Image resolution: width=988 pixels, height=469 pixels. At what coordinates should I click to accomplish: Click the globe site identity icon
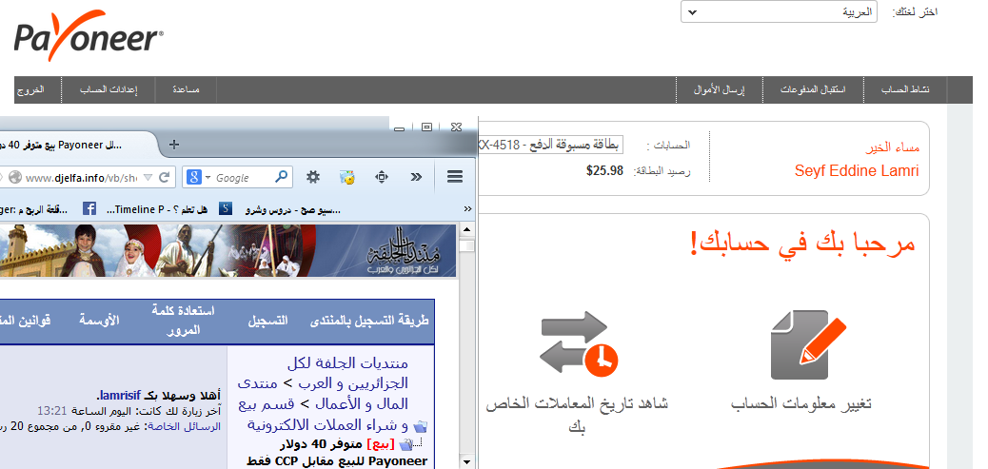tap(14, 178)
